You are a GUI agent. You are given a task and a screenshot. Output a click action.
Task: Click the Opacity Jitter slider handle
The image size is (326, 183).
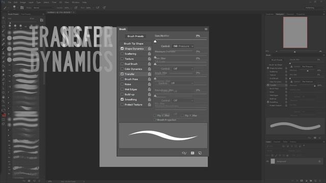coord(155,41)
